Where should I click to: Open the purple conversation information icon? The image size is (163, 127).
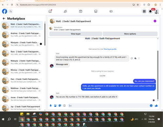(155, 21)
